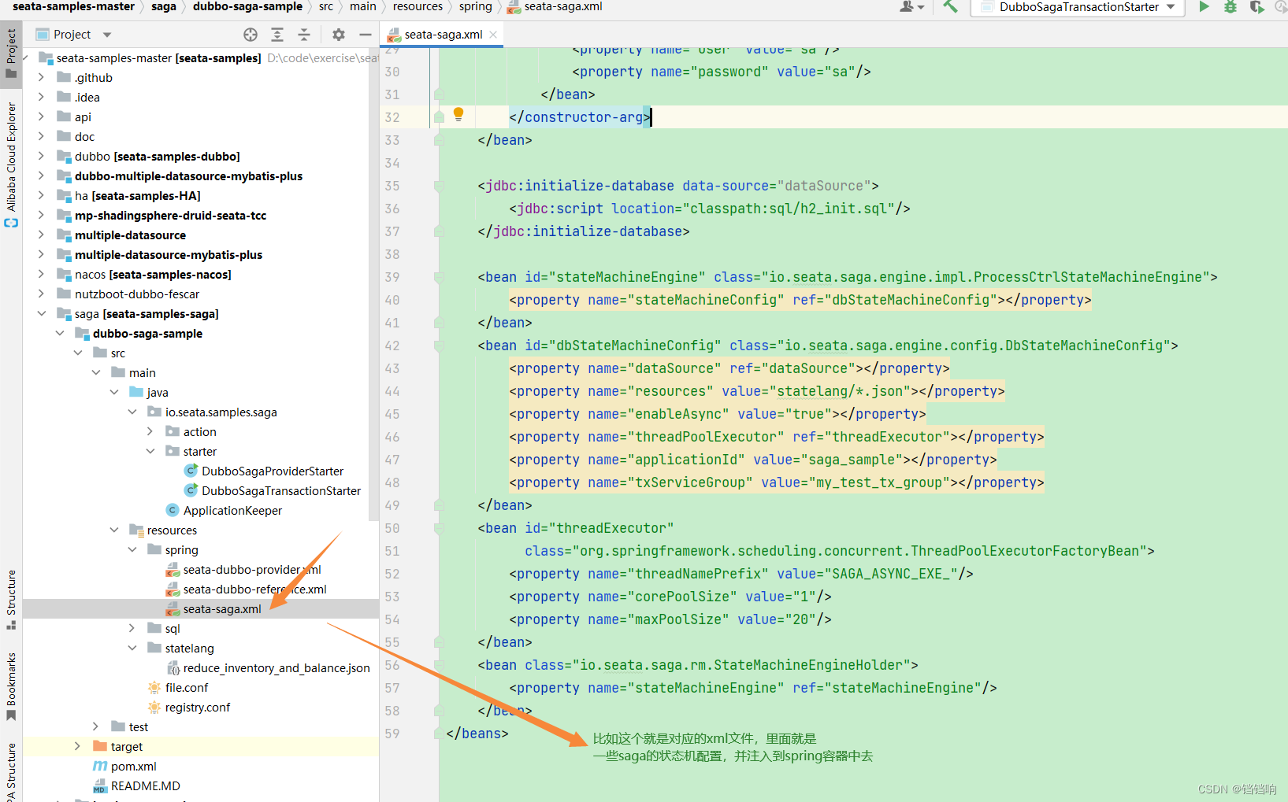This screenshot has height=802, width=1288.
Task: Collapse the statelang folder
Action: point(132,649)
